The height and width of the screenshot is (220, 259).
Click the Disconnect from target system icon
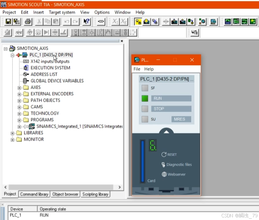(155, 21)
